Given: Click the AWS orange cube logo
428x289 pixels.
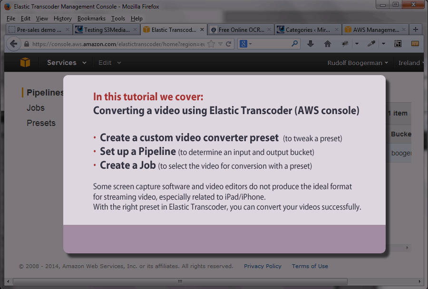Looking at the screenshot, I should pyautogui.click(x=25, y=63).
